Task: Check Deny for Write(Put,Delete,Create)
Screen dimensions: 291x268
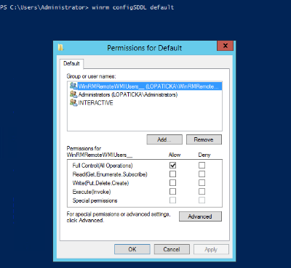Action: [x=202, y=183]
